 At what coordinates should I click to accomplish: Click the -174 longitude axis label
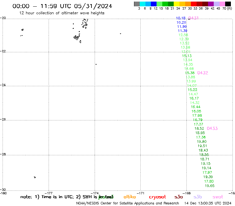click(x=95, y=193)
